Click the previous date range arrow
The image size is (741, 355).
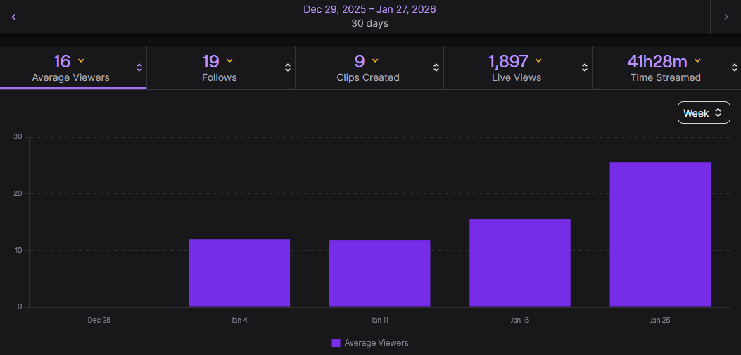click(14, 16)
